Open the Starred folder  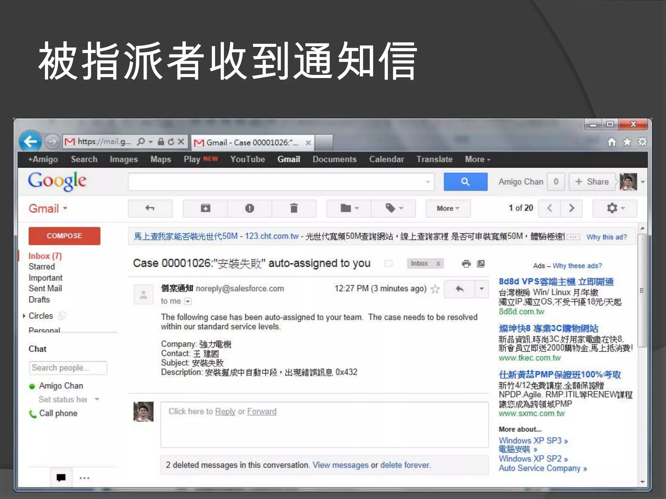42,267
